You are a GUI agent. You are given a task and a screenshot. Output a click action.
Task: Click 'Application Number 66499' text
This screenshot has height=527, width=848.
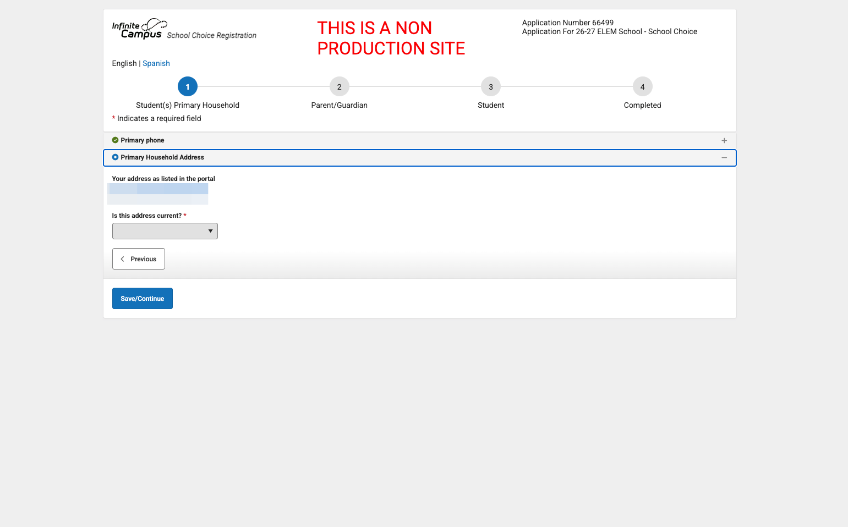[568, 23]
